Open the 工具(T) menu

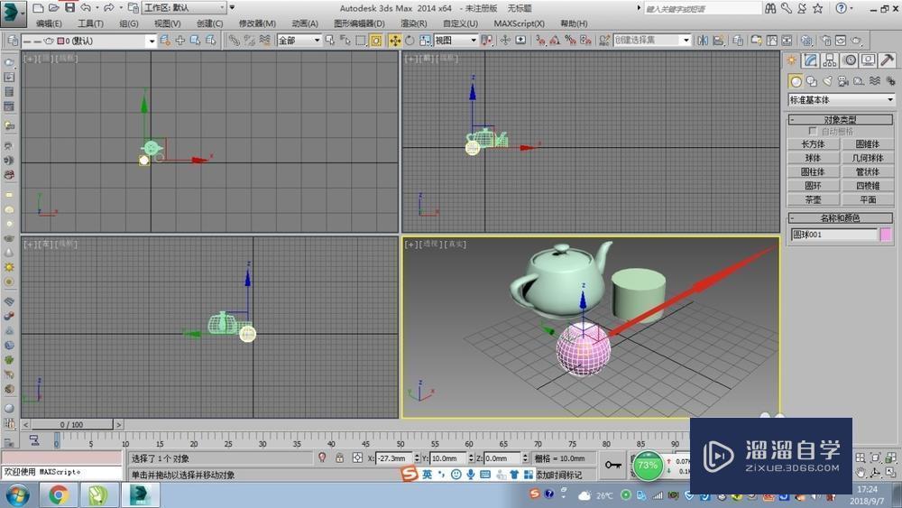(90, 23)
